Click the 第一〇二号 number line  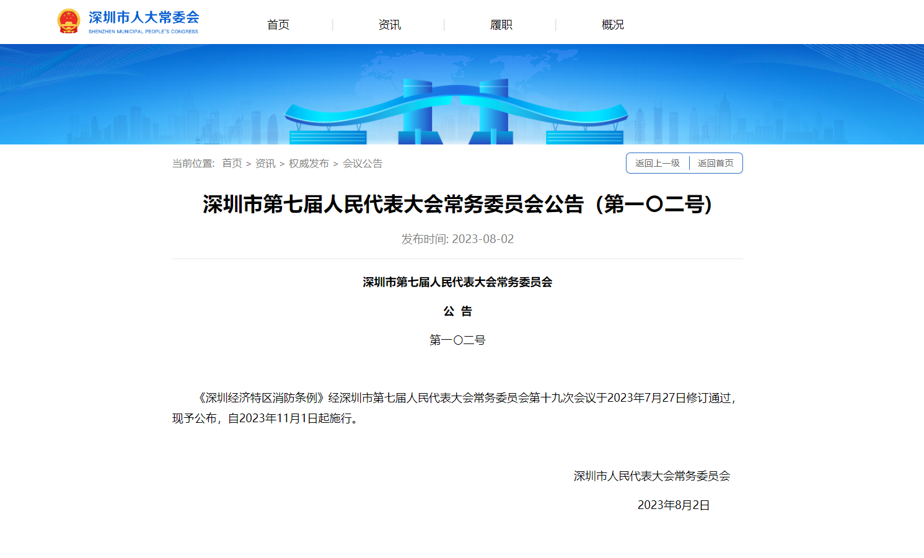(457, 340)
